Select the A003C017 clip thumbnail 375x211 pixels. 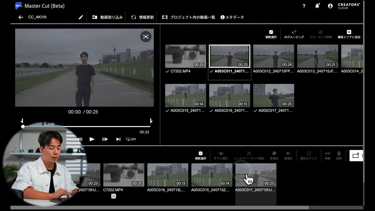[273, 96]
